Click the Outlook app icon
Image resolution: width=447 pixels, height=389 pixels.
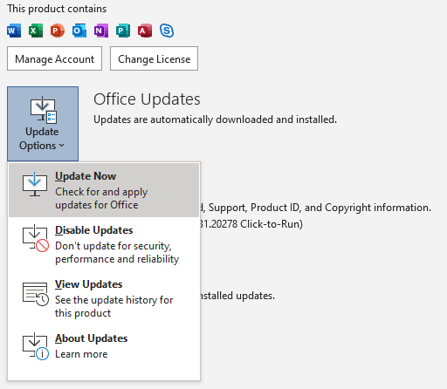click(x=79, y=31)
